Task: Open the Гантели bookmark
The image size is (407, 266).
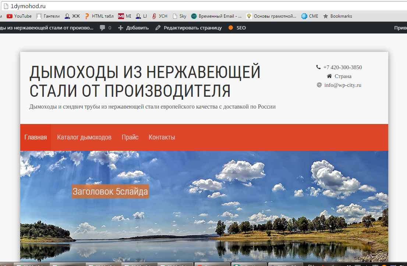Action: pos(48,16)
